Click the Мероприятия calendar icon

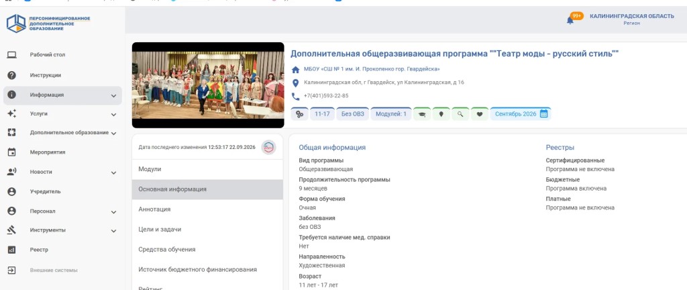pyautogui.click(x=12, y=152)
